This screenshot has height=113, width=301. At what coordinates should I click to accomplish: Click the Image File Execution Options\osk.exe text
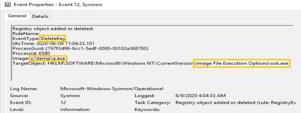pos(242,64)
